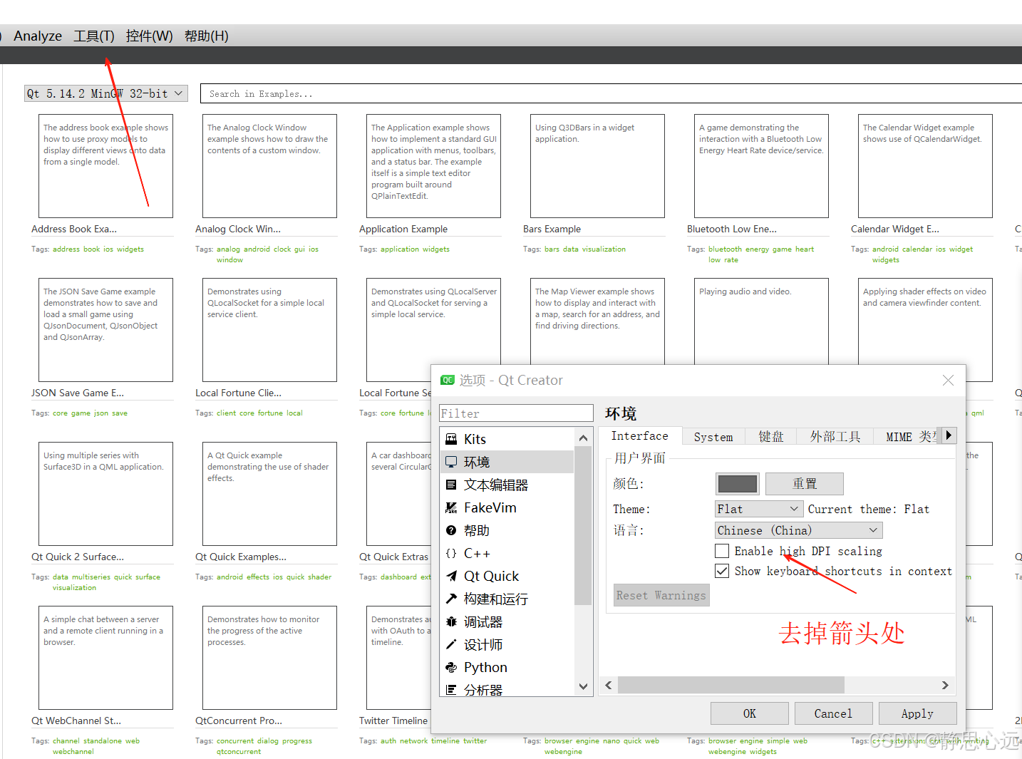Open the Bars Example thumbnail
The height and width of the screenshot is (759, 1022).
pos(597,166)
